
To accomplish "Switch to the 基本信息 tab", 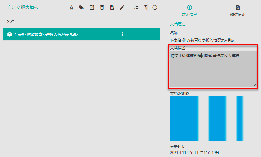I will coord(189,11).
